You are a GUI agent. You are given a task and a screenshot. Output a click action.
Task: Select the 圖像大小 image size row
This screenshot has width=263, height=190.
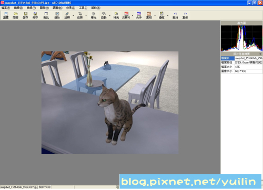[x=241, y=71]
